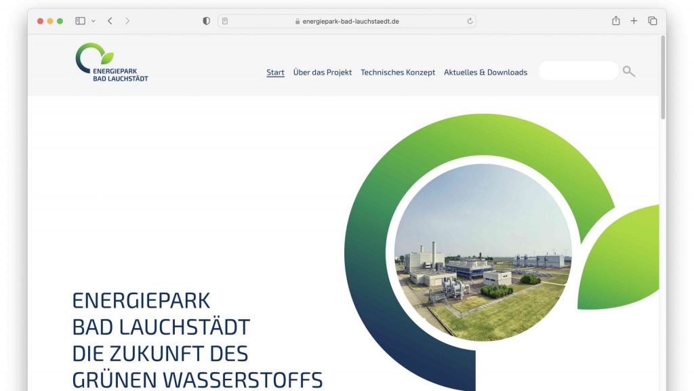Reload the page with the refresh icon
Screen dimensions: 694x391
(470, 21)
